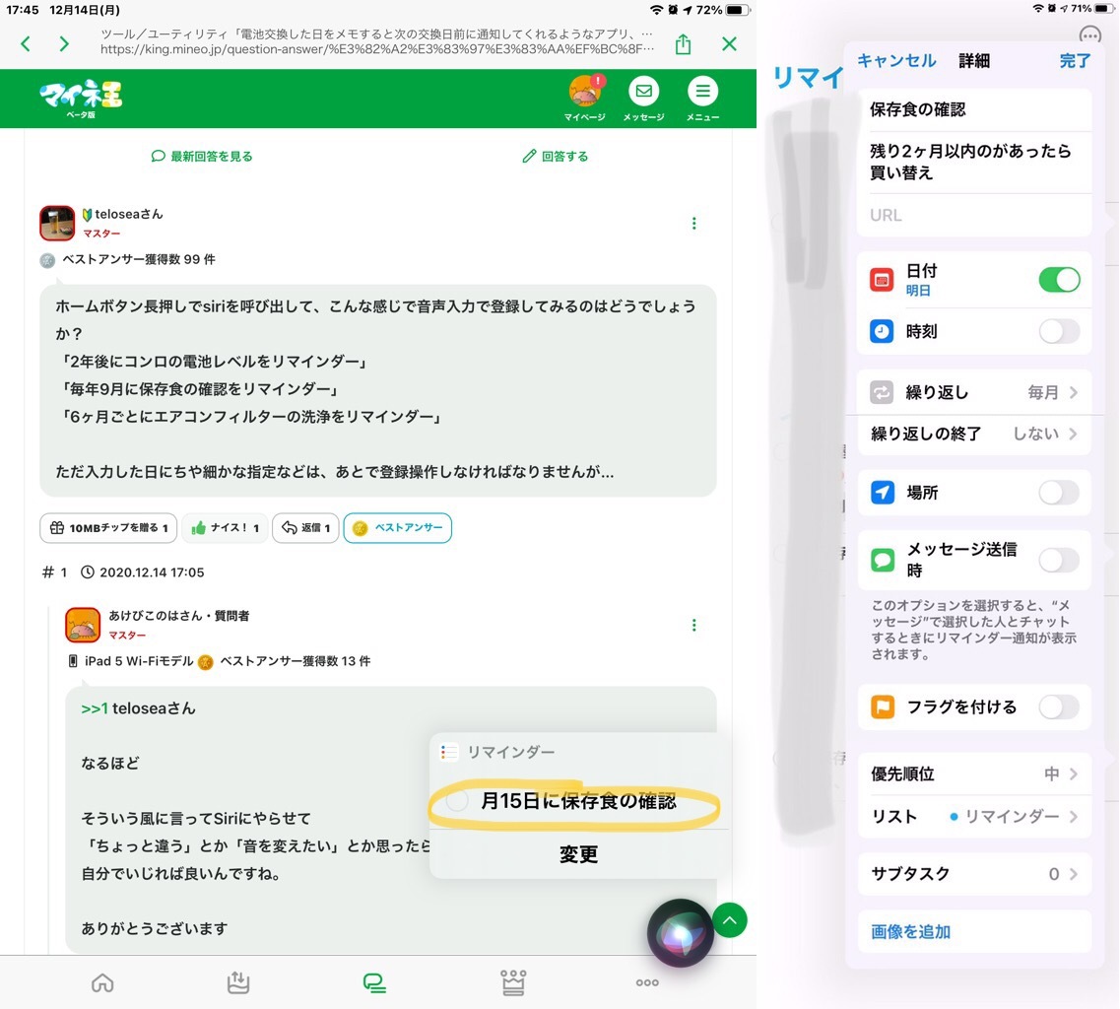Go forward with the browser forward arrow
This screenshot has height=1009, width=1120.
(x=64, y=44)
